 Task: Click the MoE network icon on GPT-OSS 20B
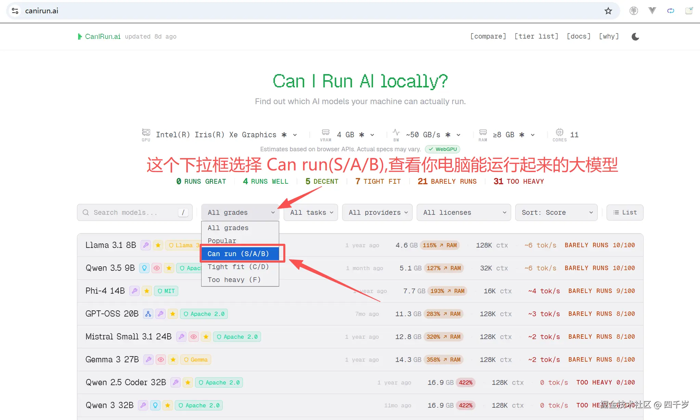[148, 314]
